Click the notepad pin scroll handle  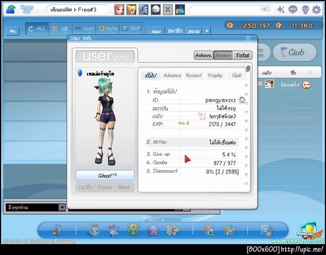pyautogui.click(x=247, y=69)
